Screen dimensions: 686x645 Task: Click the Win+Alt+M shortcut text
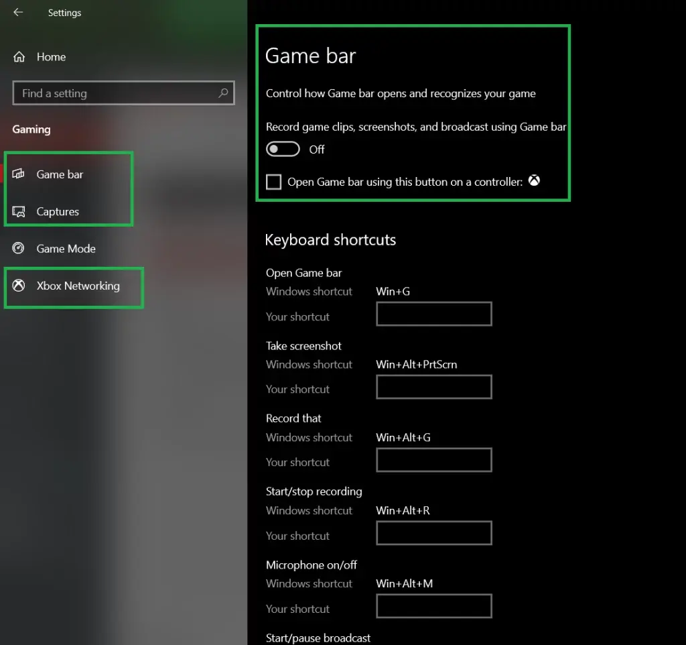404,584
